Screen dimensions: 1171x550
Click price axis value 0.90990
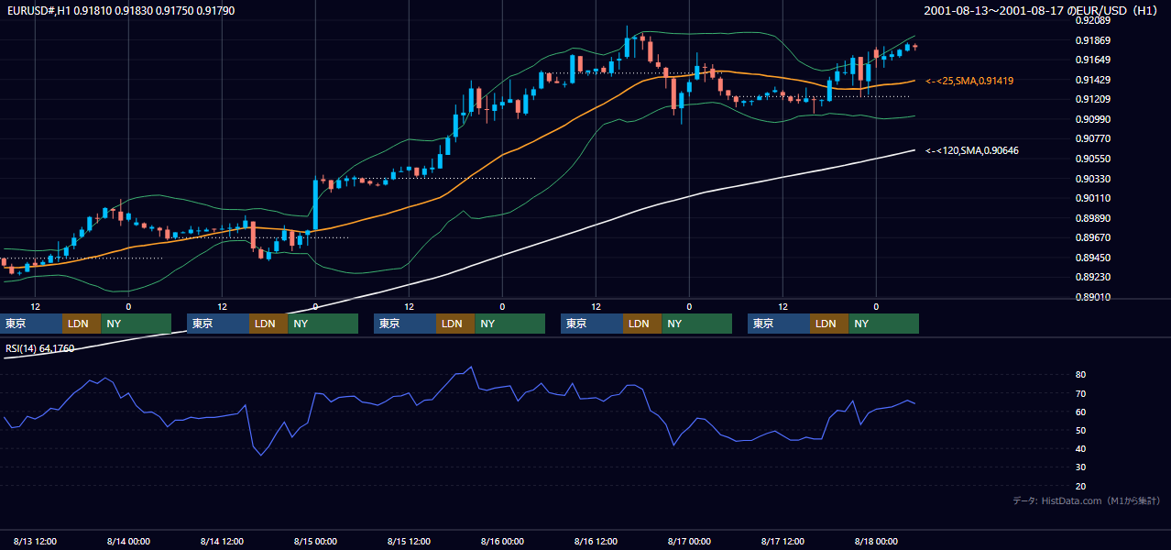[1092, 119]
